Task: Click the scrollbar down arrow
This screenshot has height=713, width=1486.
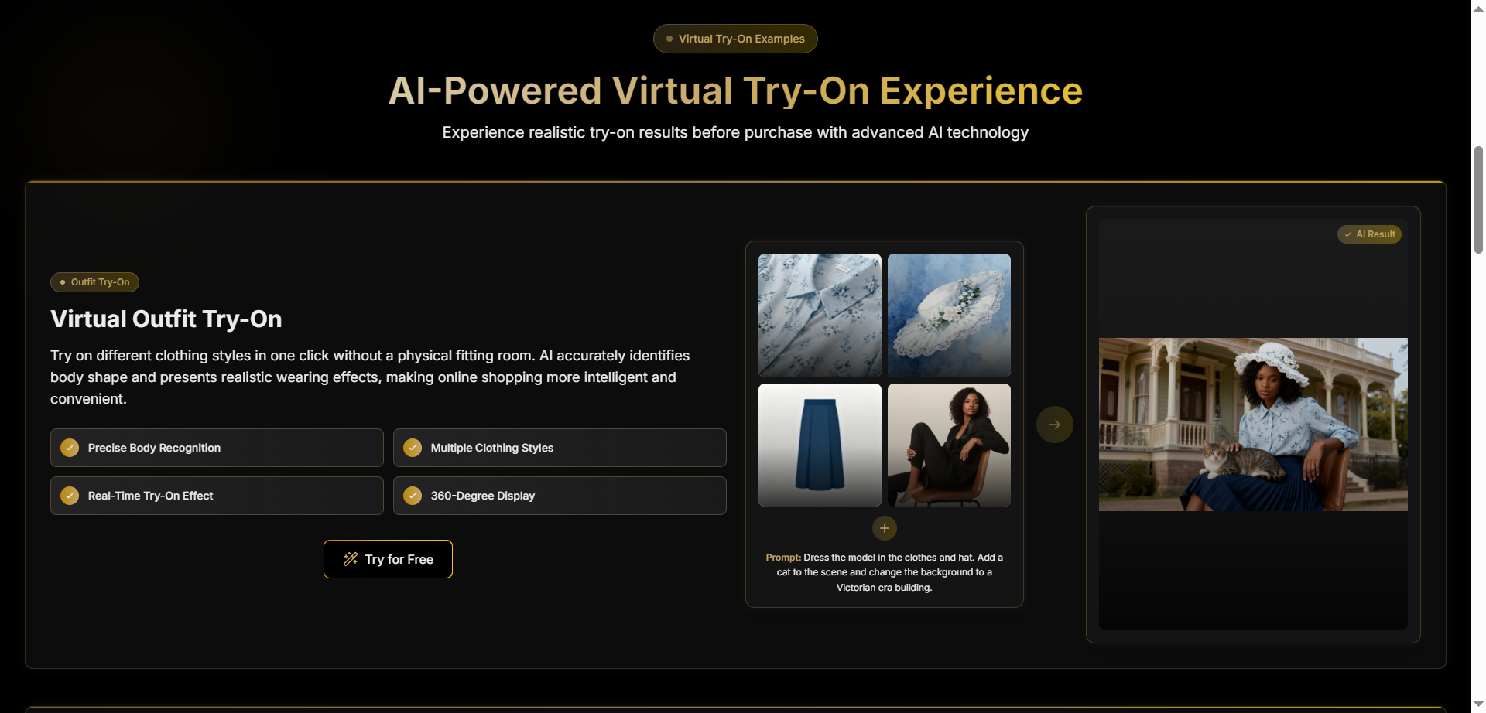Action: [x=1478, y=704]
